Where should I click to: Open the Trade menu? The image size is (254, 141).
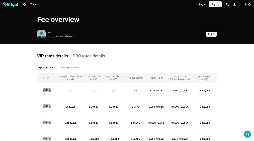coord(33,4)
